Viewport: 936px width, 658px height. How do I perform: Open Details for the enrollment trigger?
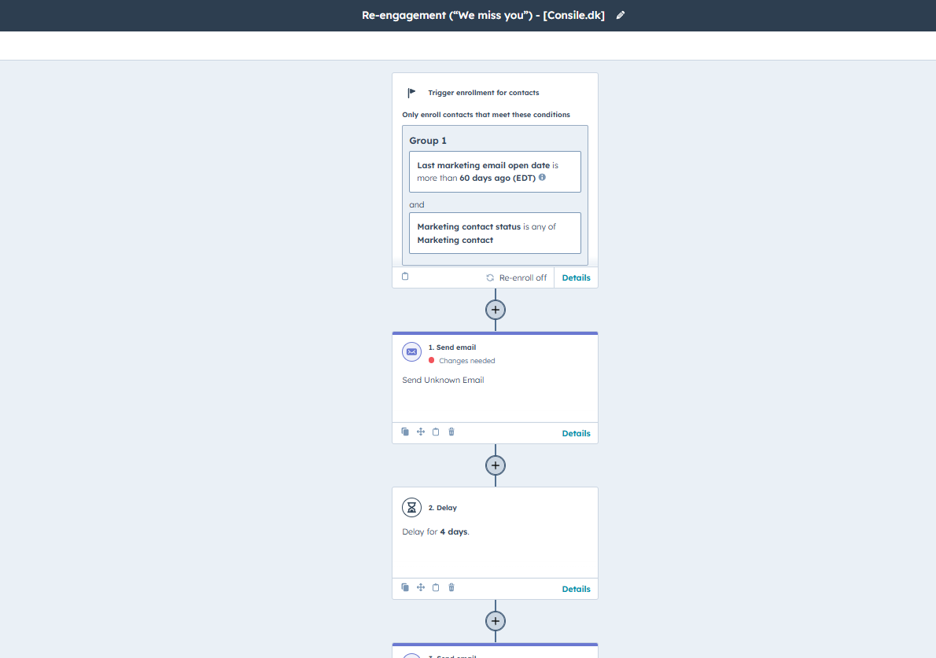[x=576, y=277]
